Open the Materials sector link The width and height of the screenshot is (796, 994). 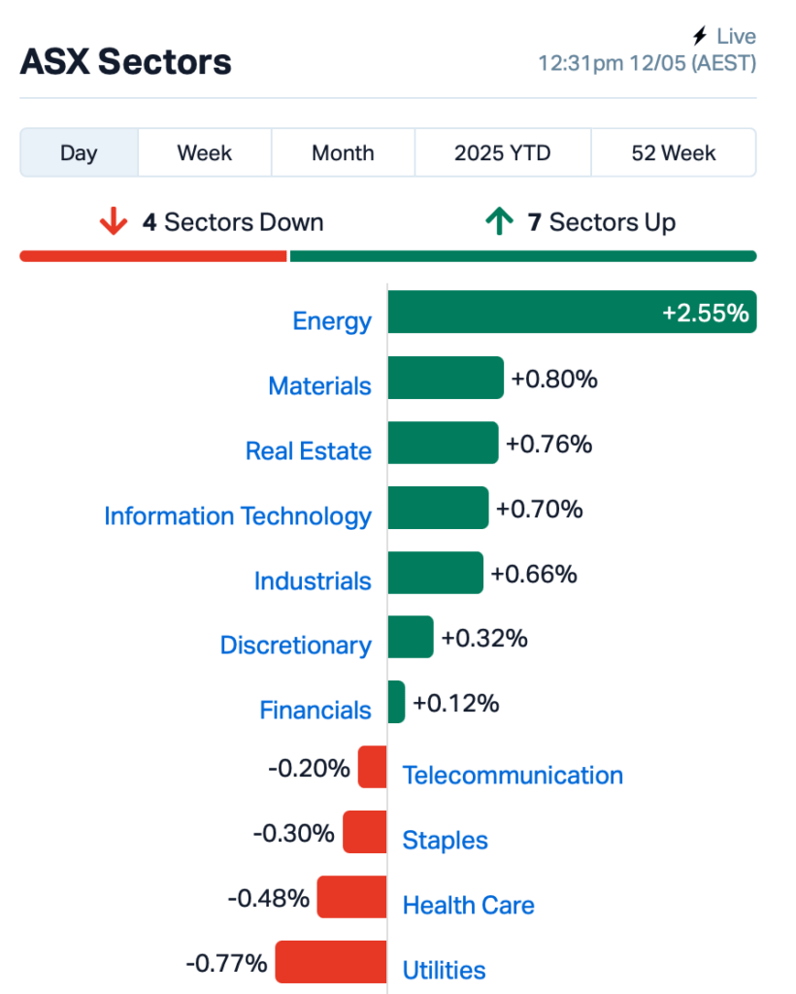pos(319,385)
